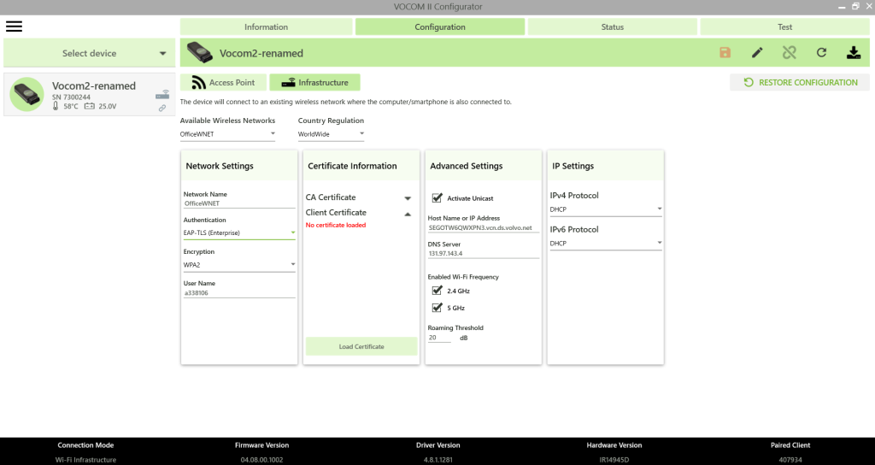Collapse the Client Certificate section
Viewport: 875px width, 465px height.
pos(408,213)
